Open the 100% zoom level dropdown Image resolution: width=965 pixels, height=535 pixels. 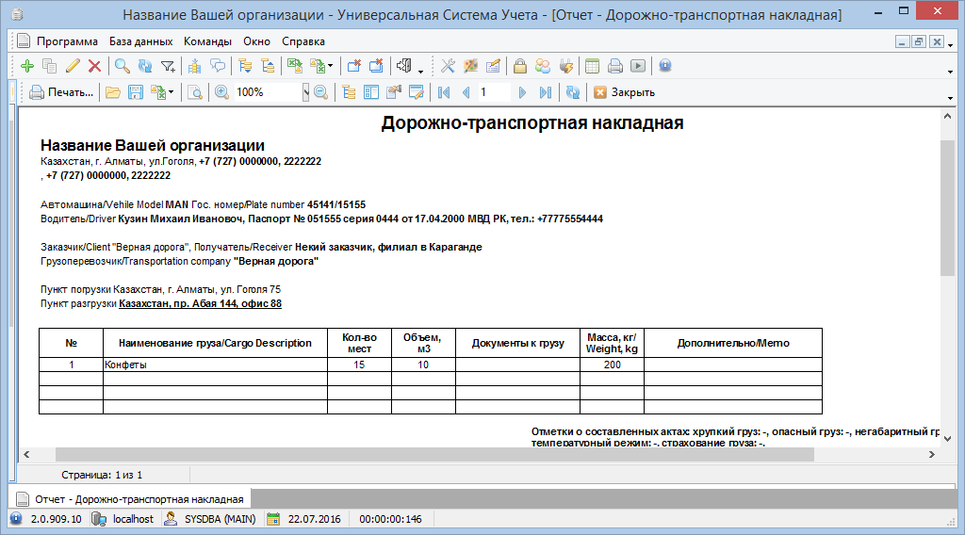pyautogui.click(x=305, y=92)
